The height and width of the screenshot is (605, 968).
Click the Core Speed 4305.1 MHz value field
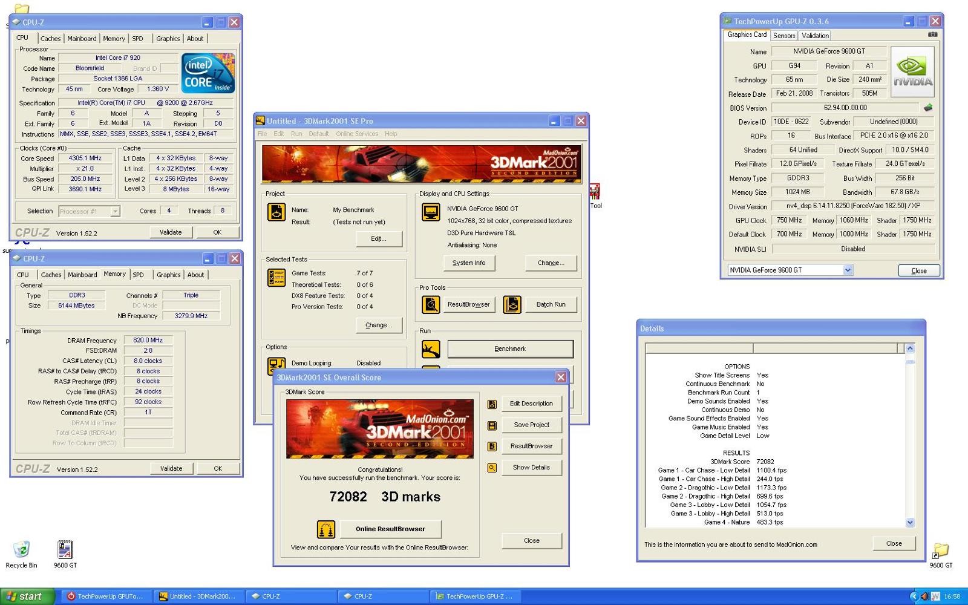85,159
